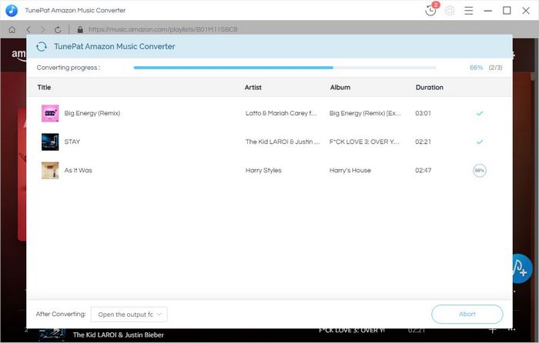Navigate back with left arrow icon
This screenshot has width=539, height=343.
click(x=28, y=29)
